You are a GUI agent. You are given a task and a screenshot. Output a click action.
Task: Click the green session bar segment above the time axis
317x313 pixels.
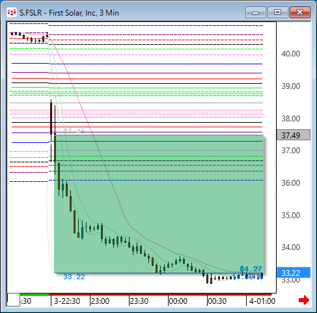pyautogui.click(x=34, y=294)
